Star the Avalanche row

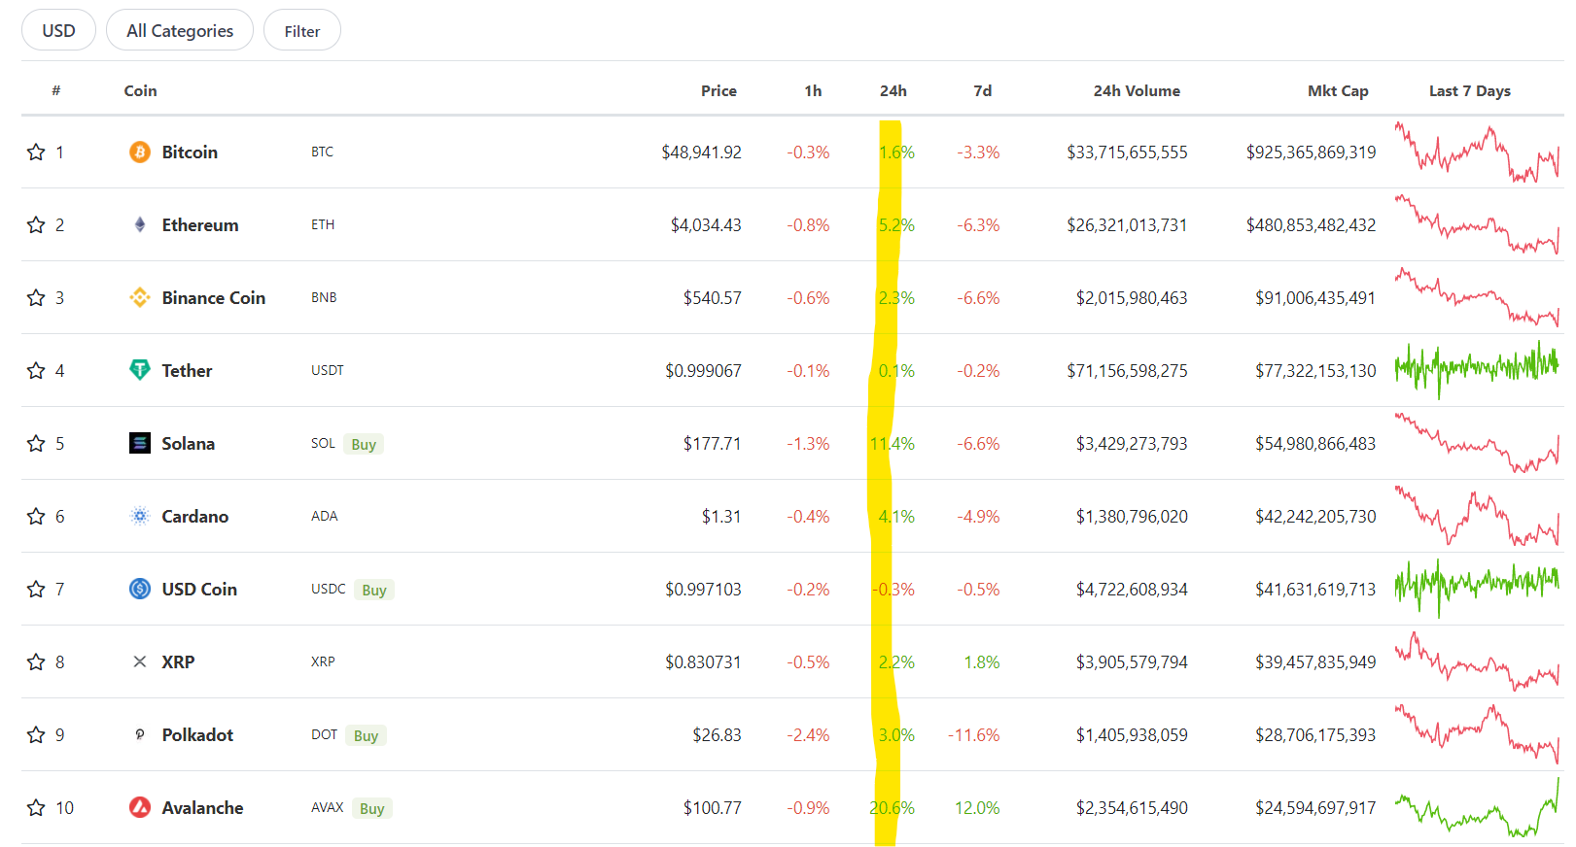pos(36,807)
